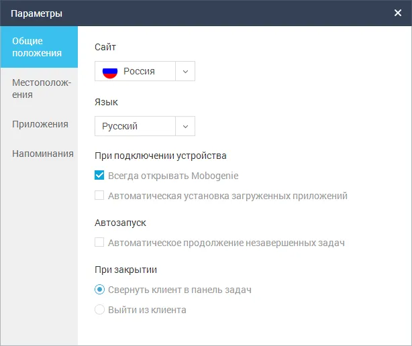Viewport: 412px width, 346px height.
Task: Click the Параметры title bar text
Action: (36, 13)
